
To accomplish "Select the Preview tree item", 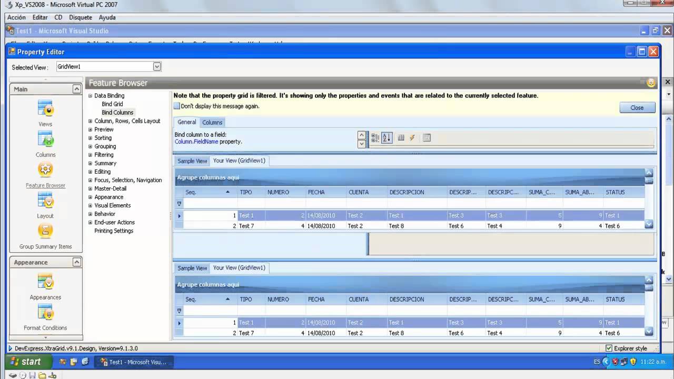I will (104, 129).
